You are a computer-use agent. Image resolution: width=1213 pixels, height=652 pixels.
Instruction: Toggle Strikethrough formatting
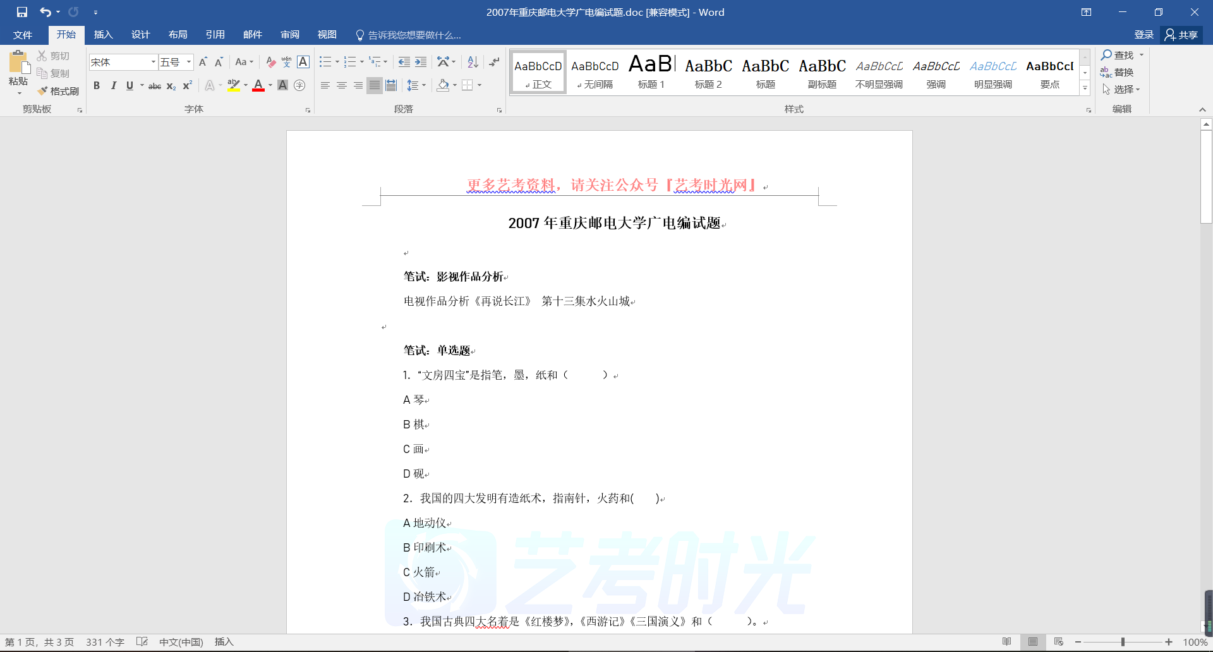coord(154,86)
